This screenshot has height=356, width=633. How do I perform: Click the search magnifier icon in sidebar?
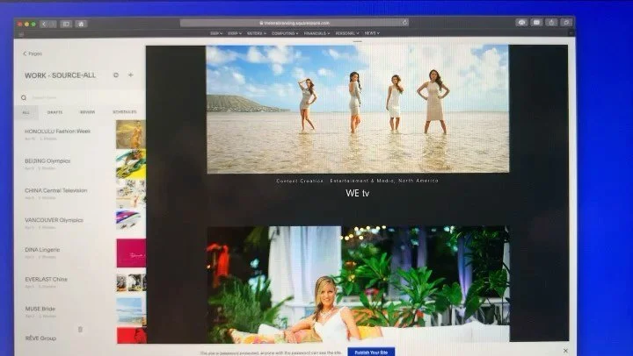click(24, 97)
